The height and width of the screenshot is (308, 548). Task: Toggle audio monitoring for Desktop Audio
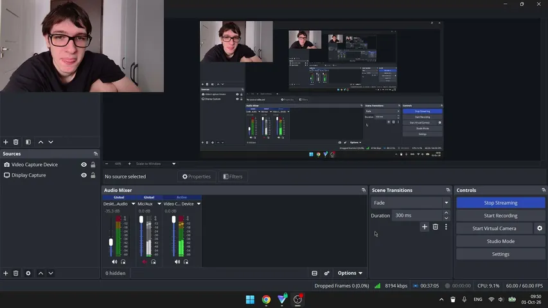click(123, 262)
